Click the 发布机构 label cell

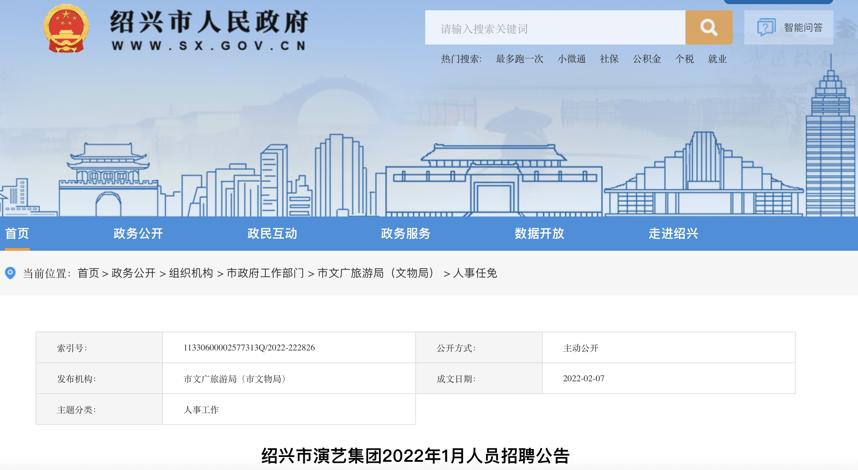click(99, 379)
